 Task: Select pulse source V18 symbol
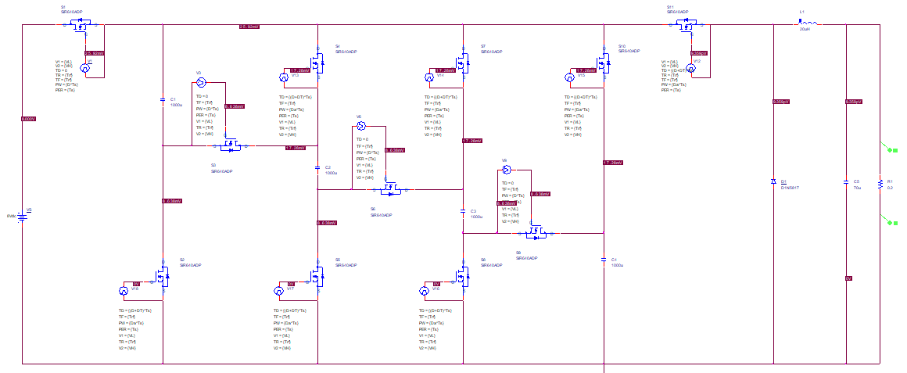pos(123,291)
